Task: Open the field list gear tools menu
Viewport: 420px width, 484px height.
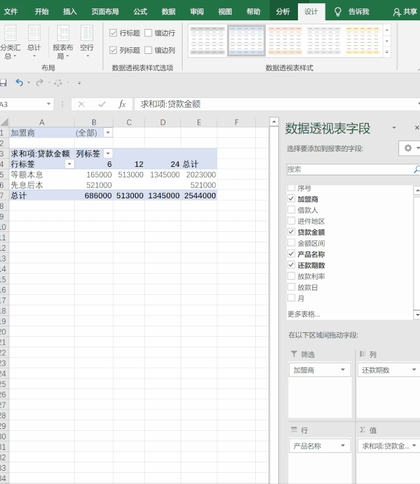Action: tap(409, 148)
